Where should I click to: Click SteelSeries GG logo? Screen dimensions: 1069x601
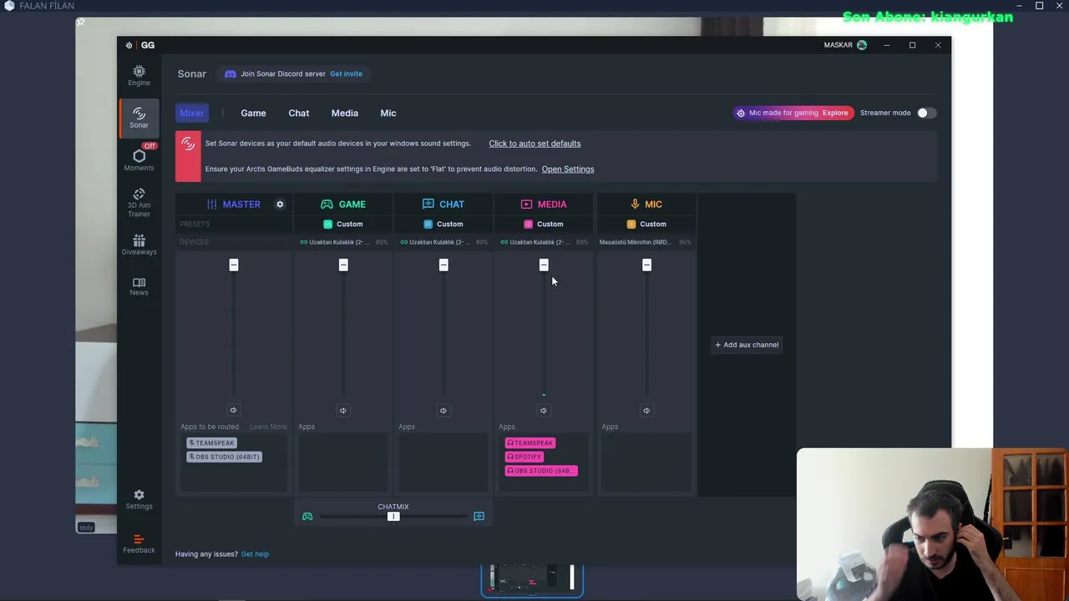click(x=140, y=45)
